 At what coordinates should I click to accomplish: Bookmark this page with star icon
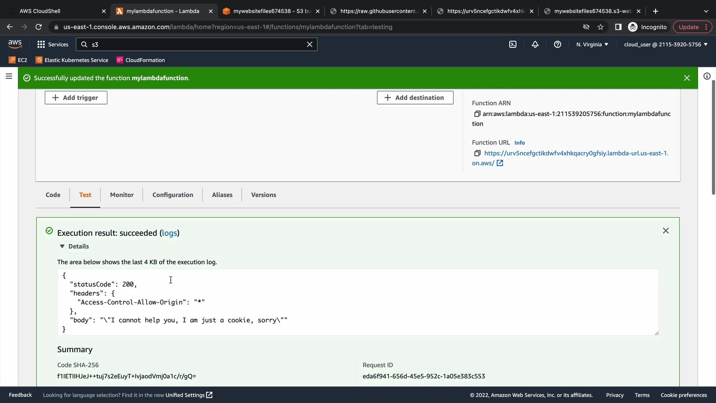[x=600, y=27]
